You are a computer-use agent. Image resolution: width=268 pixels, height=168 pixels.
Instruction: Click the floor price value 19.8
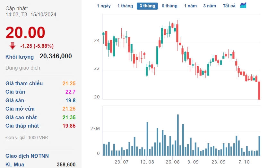tap(71, 100)
